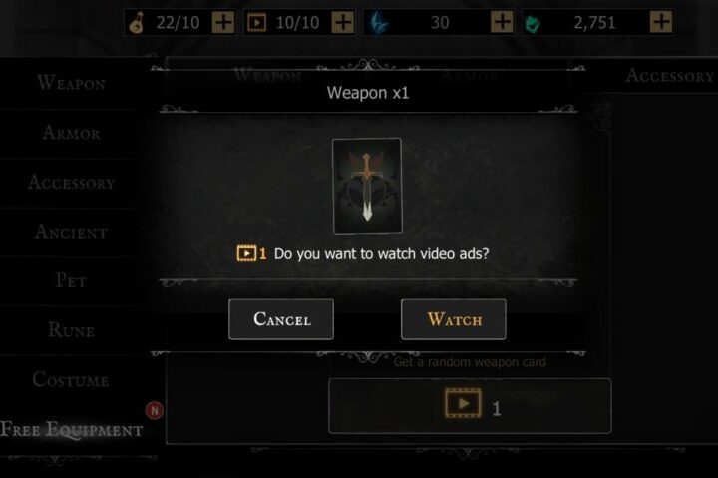Viewport: 718px width, 478px height.
Task: Click the video ad icon in the dialog
Action: coord(246,253)
